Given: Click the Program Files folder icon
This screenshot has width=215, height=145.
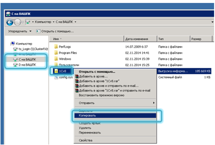Looking at the screenshot, I should pos(56,53).
